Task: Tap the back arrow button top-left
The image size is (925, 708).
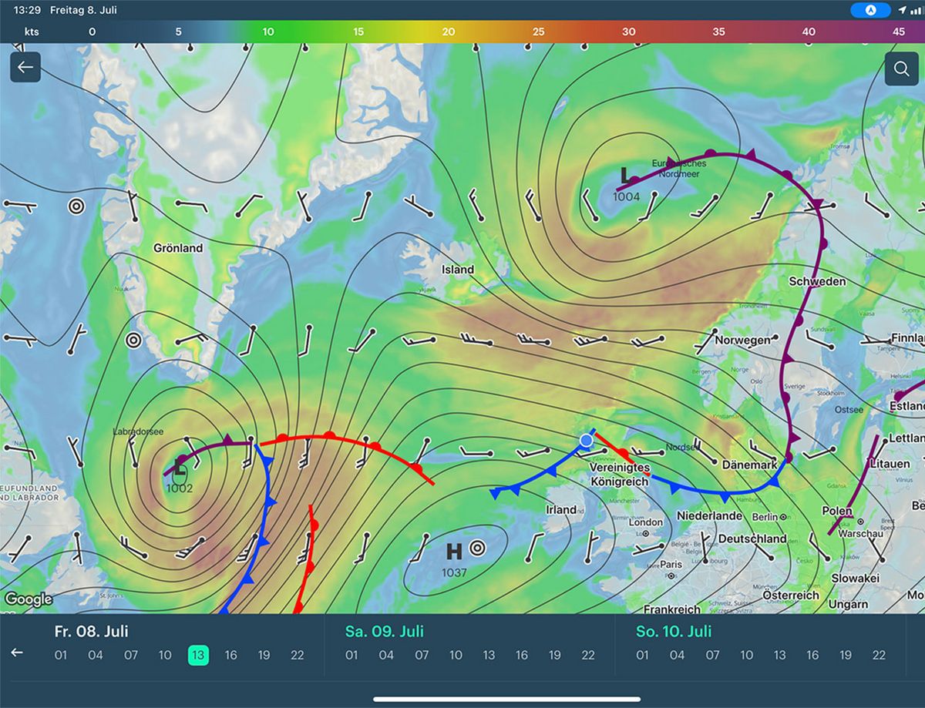Action: pyautogui.click(x=25, y=67)
